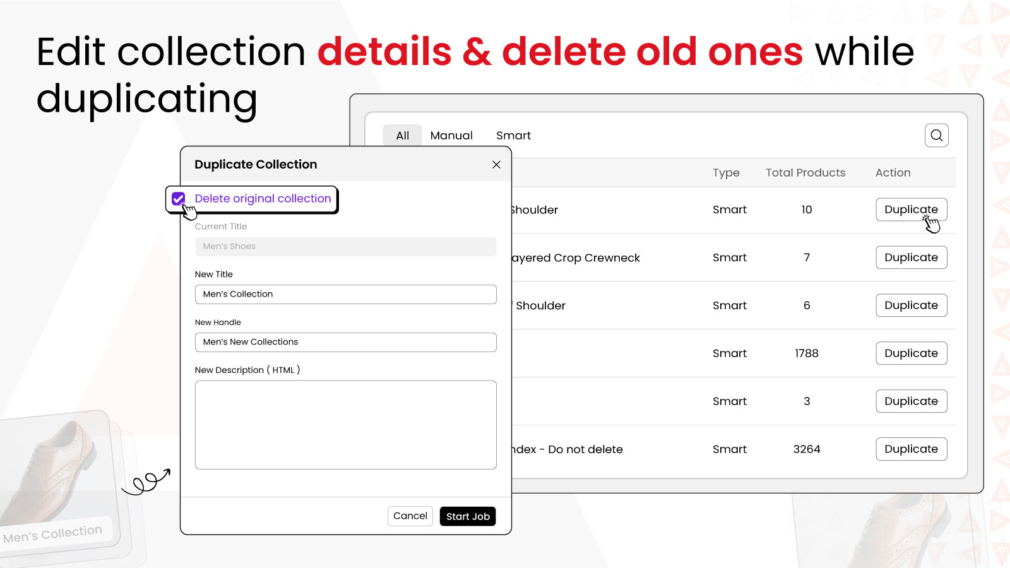Click the Duplicate Collection dialog title
Image resolution: width=1010 pixels, height=568 pixels.
pos(256,165)
